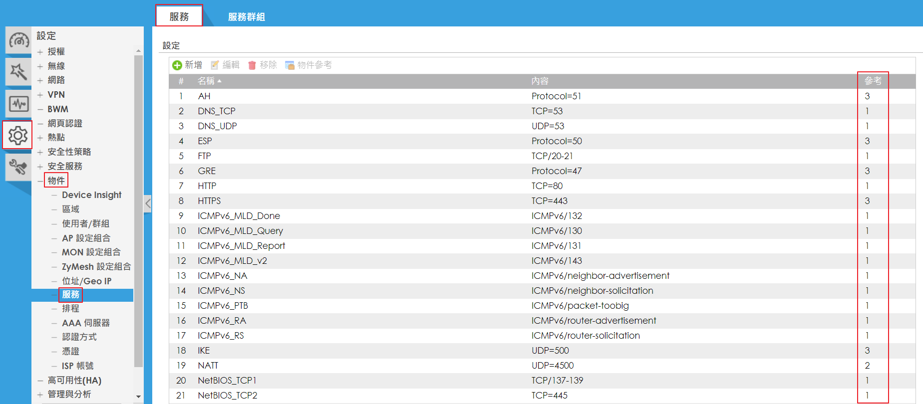Select the NATT service row
923x404 pixels.
pyautogui.click(x=542, y=366)
